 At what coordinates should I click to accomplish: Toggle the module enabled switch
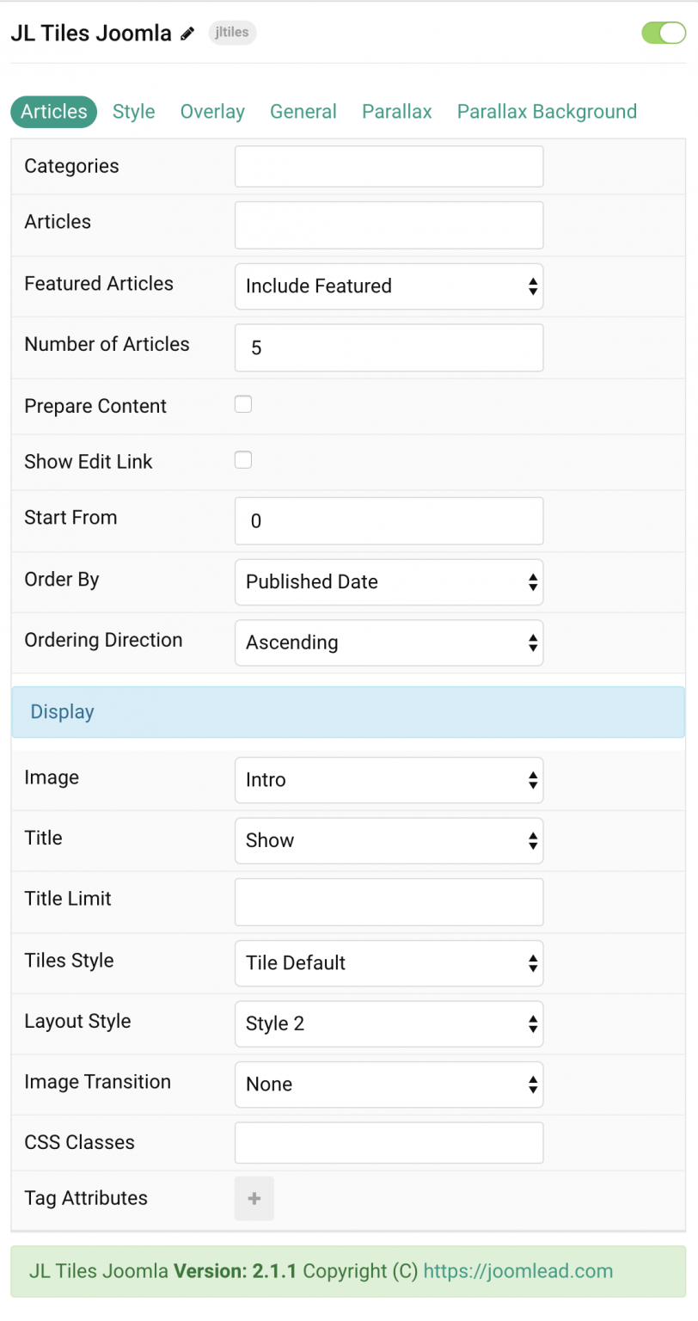point(663,32)
